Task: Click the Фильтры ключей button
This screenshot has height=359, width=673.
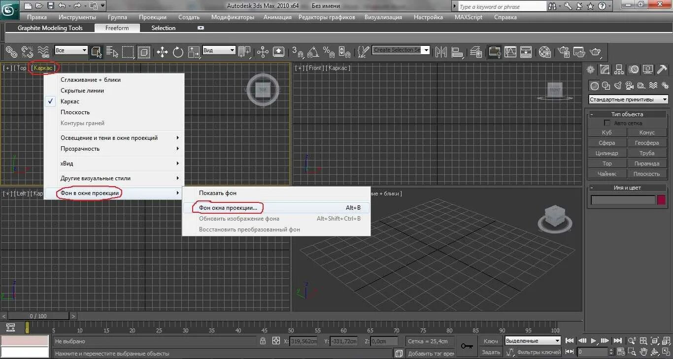Action: 538,352
